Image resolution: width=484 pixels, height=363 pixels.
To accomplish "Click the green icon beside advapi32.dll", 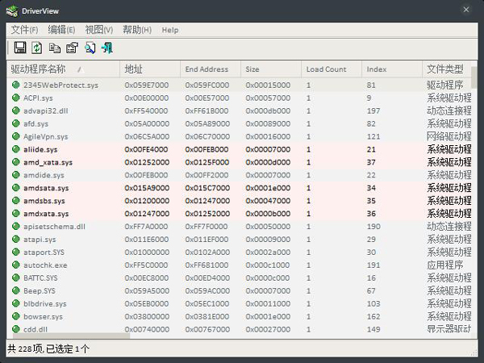I will coord(16,111).
